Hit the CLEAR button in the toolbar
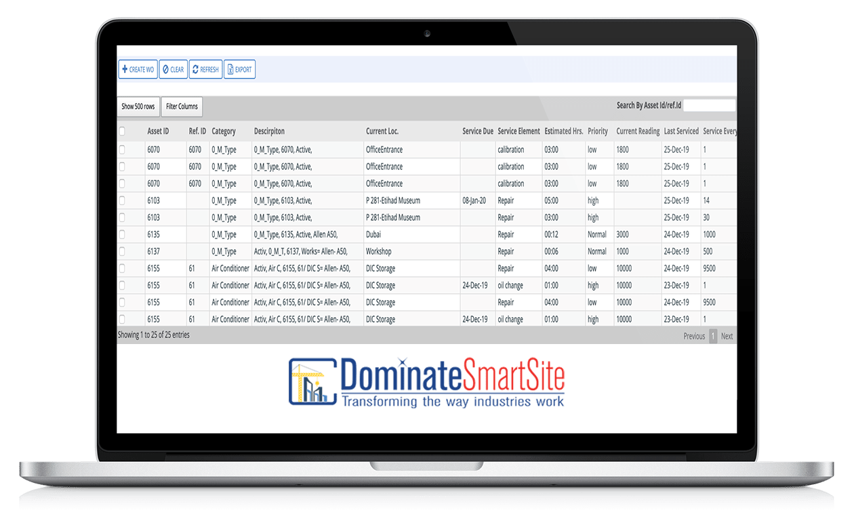The image size is (854, 512). (173, 70)
